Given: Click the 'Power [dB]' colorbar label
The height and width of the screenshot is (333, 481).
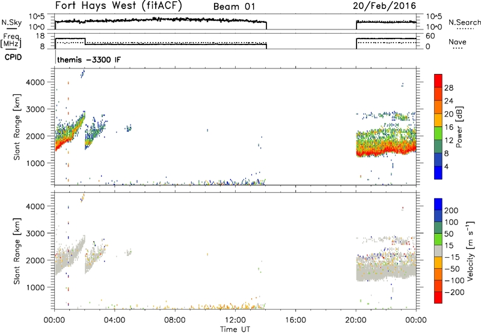Looking at the screenshot, I should pos(459,127).
